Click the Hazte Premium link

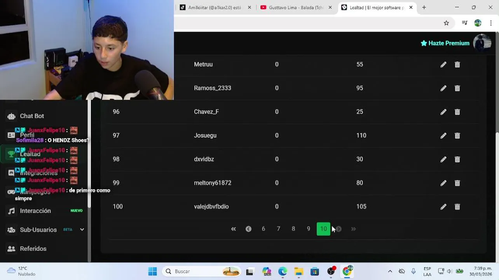pos(445,43)
